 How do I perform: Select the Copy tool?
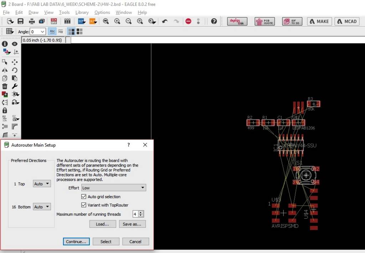(5, 78)
